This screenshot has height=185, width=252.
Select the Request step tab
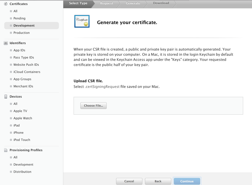pyautogui.click(x=106, y=3)
